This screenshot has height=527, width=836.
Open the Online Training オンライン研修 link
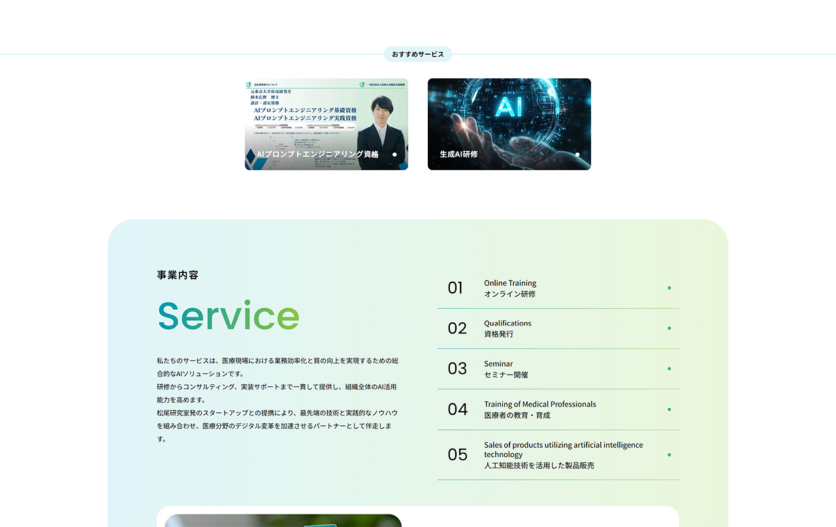point(510,288)
